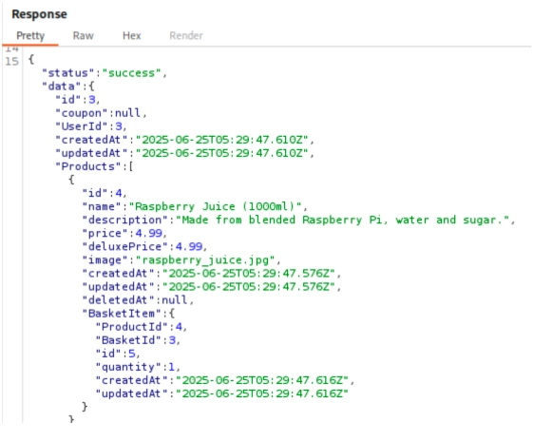Click the "deletedAt" key
This screenshot has width=552, height=441.
118,300
